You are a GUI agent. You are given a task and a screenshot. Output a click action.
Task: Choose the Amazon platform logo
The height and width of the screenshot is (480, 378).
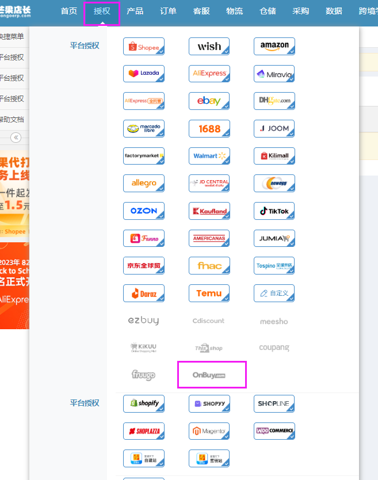tap(274, 47)
